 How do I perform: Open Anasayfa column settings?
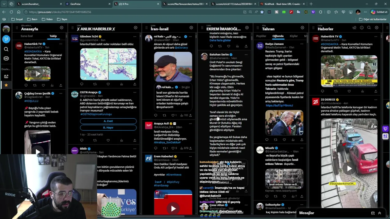(62, 28)
